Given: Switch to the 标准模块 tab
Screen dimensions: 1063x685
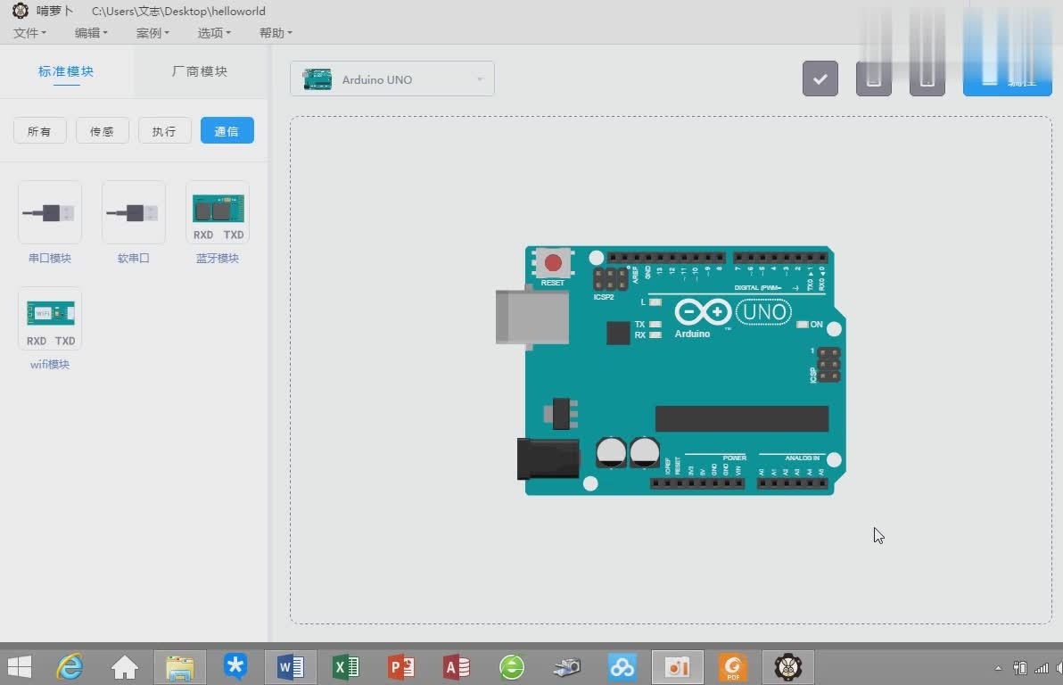Looking at the screenshot, I should tap(66, 71).
